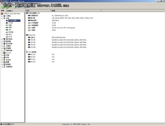Viewport: 165px width, 126px height.
Task: Select the EVEREST v5.02 Beta root node
Action: [12, 14]
